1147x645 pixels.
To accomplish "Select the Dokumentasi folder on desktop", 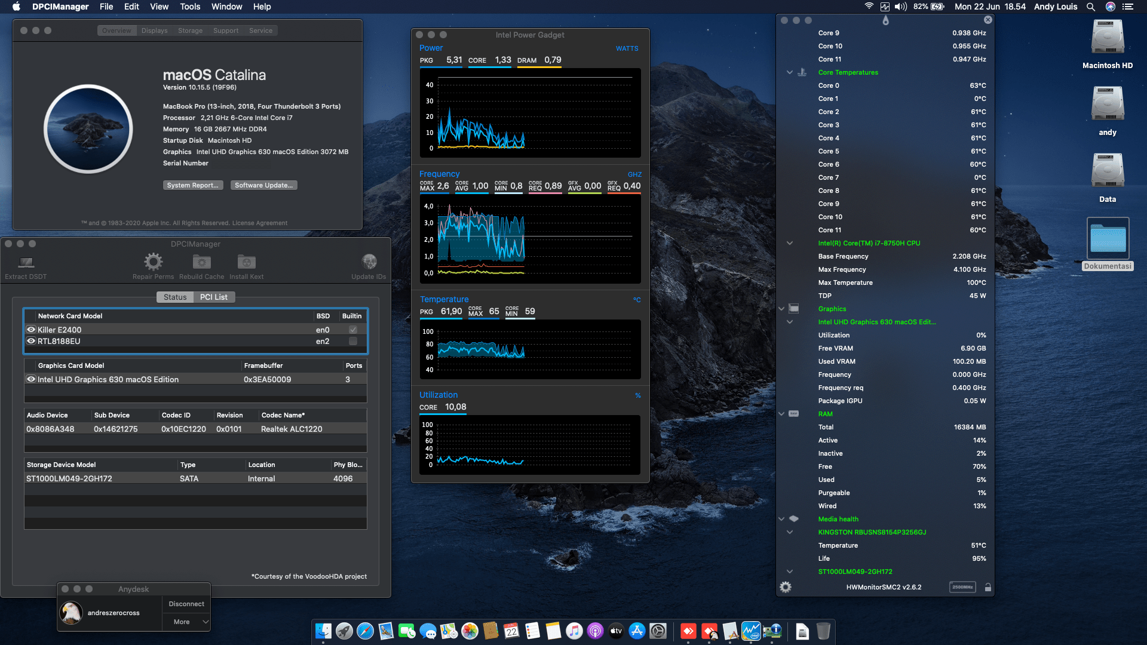I will pyautogui.click(x=1108, y=239).
